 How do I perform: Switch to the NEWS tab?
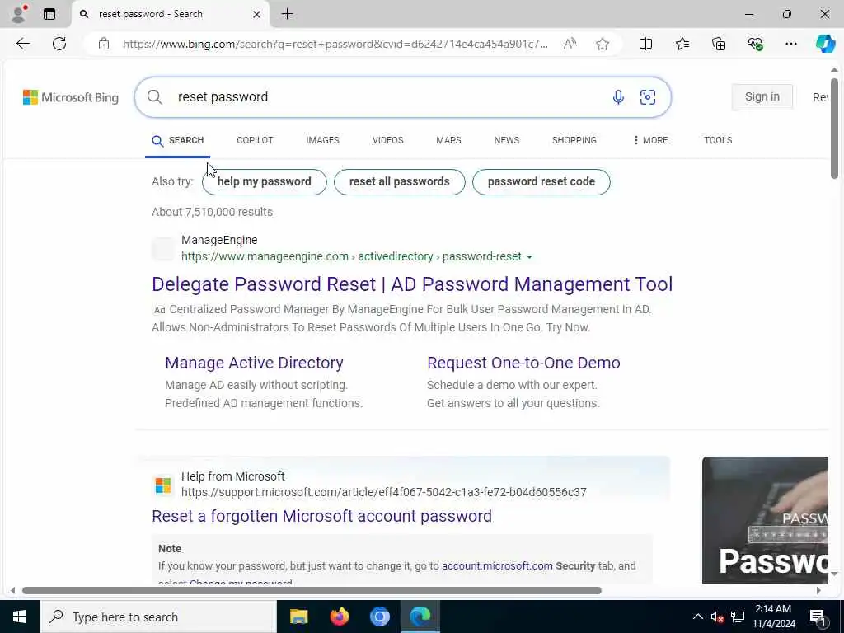(x=507, y=140)
